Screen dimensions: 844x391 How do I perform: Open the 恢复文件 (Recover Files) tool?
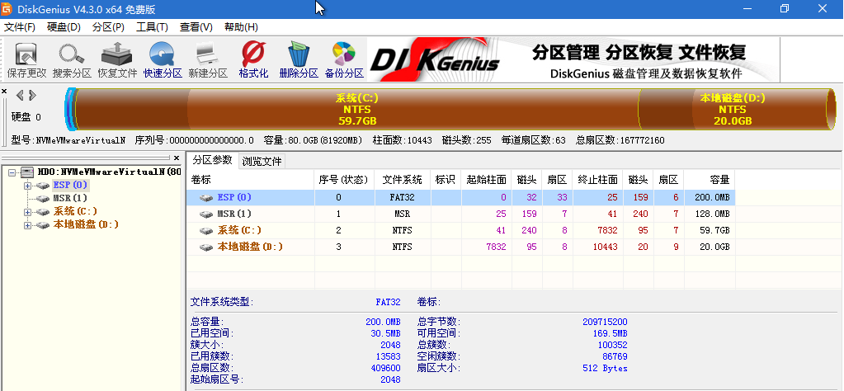[117, 59]
